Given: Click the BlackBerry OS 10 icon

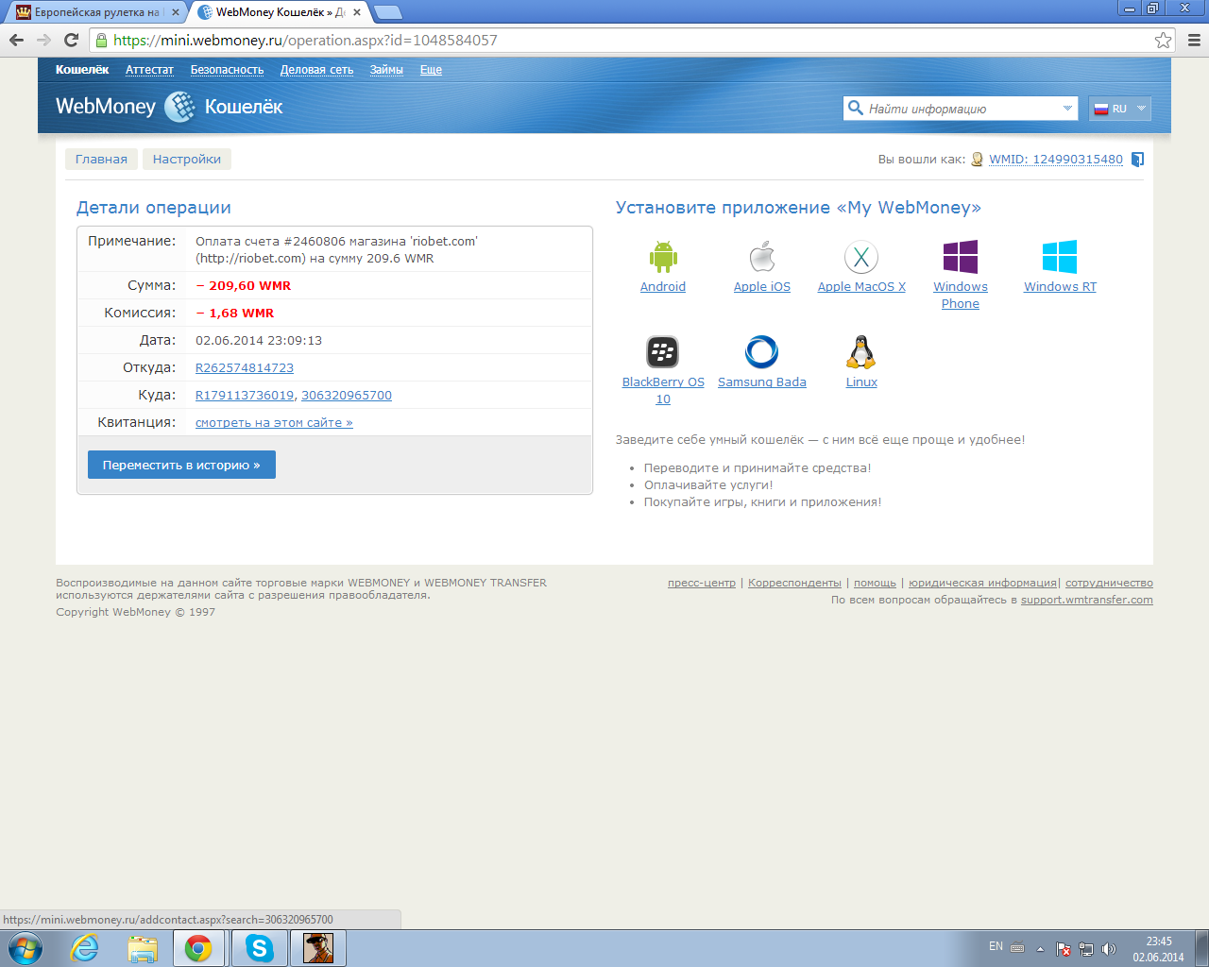Looking at the screenshot, I should point(663,352).
